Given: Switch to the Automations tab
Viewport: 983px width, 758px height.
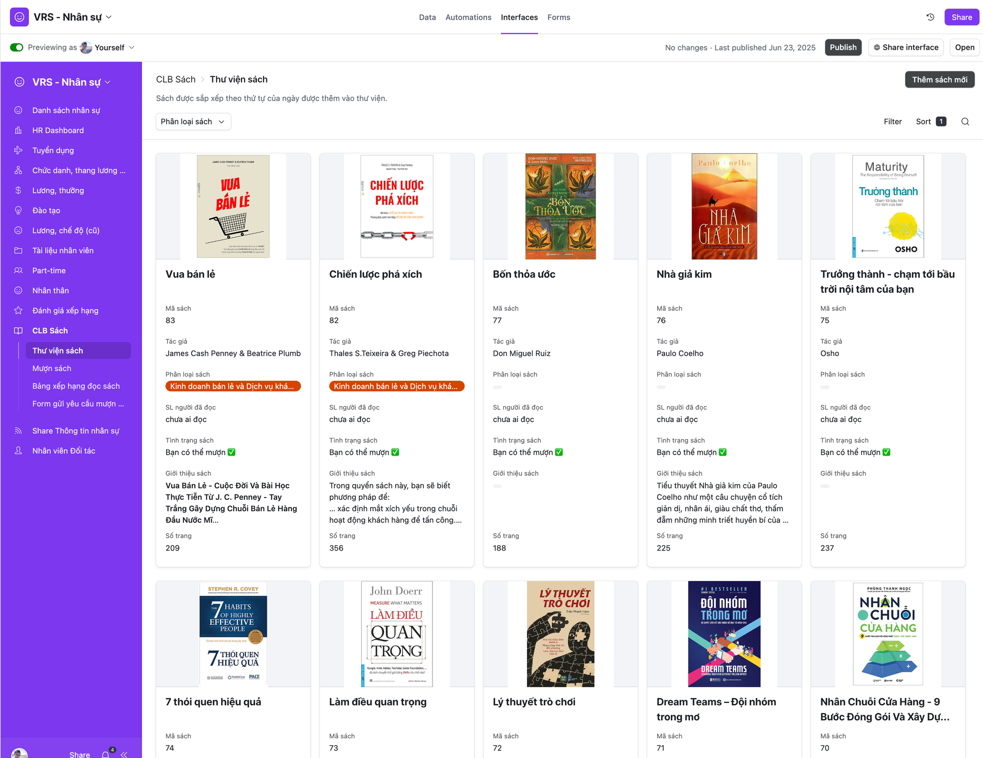Looking at the screenshot, I should click(468, 17).
